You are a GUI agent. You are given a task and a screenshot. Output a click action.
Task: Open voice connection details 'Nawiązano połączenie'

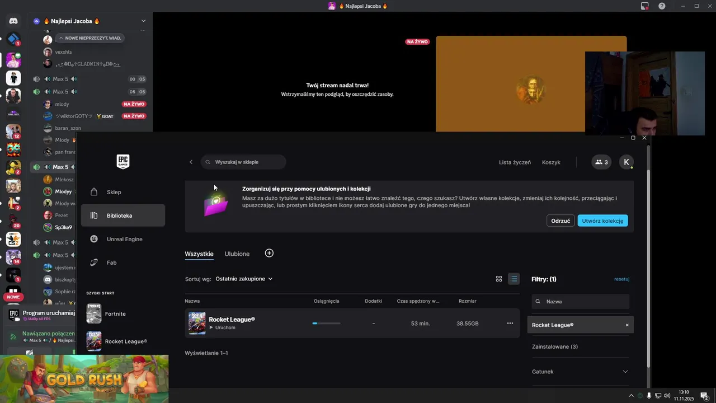tap(48, 333)
